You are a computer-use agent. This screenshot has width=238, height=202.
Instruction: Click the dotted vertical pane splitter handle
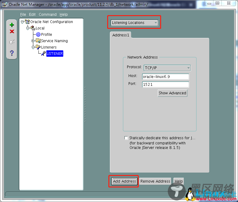click(x=85, y=104)
